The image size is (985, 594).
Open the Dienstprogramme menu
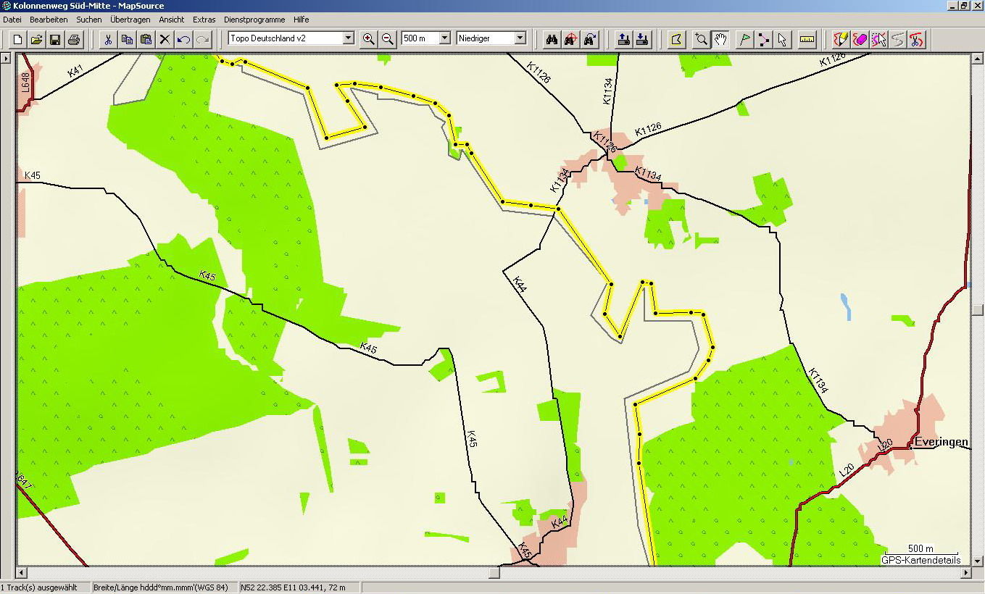254,20
